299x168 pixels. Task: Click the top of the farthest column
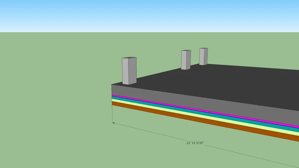(203, 49)
